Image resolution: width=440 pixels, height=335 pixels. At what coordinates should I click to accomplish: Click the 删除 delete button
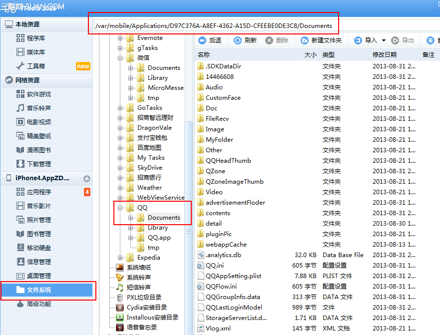[x=277, y=40]
